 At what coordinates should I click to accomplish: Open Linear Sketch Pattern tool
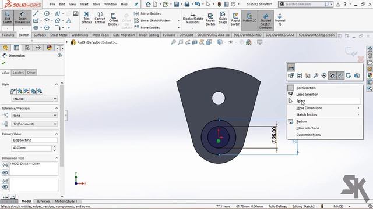point(153,21)
